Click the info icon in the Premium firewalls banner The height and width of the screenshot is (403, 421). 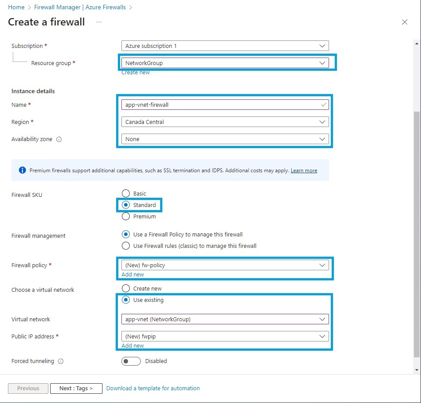[22, 170]
